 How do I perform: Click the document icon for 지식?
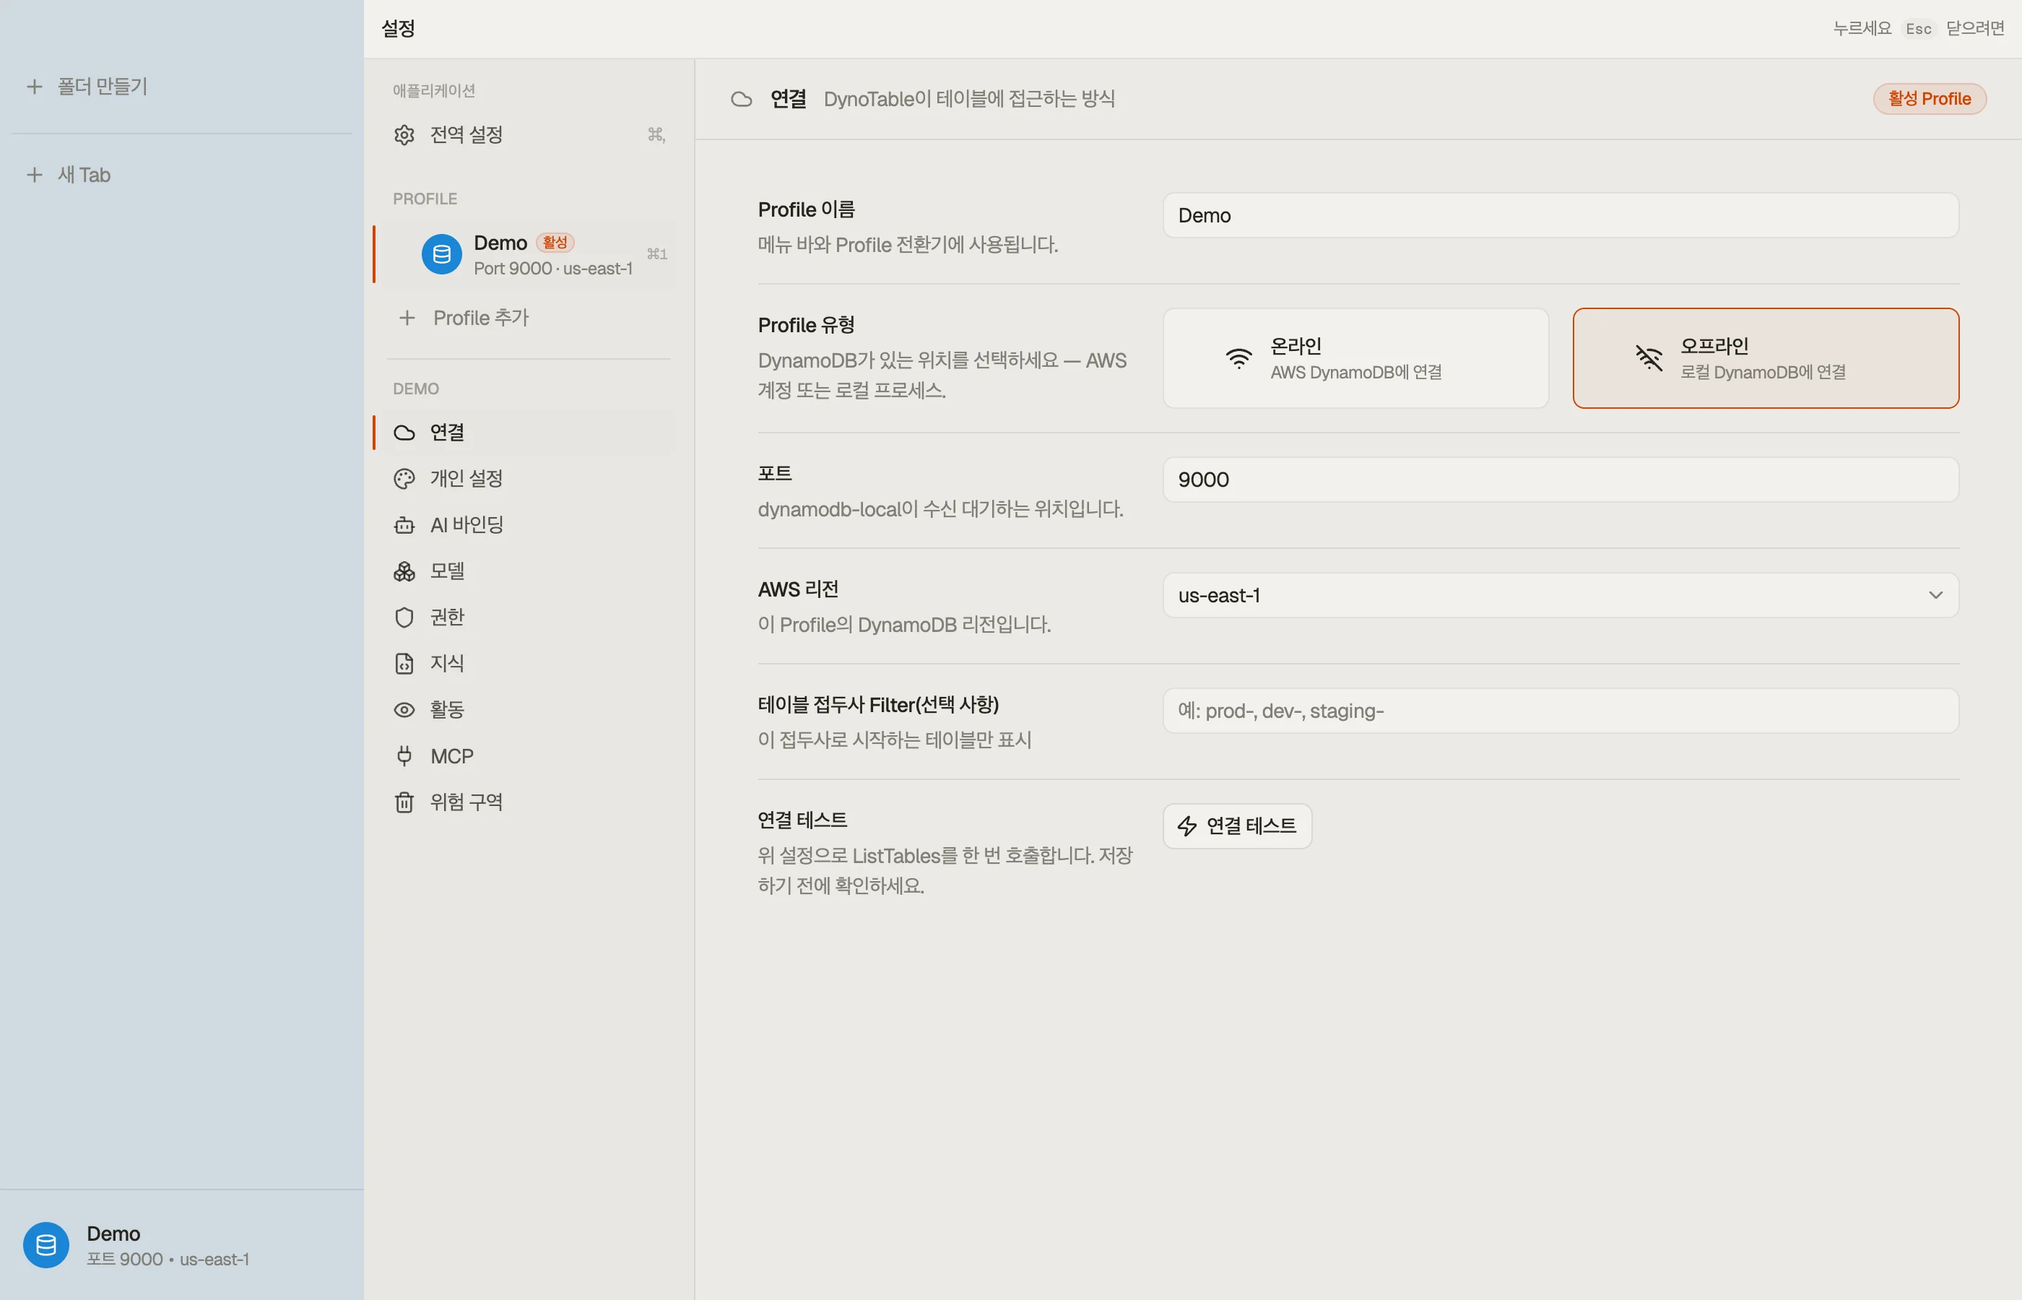[404, 664]
